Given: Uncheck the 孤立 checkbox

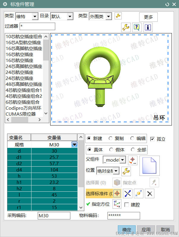Looking at the screenshot, I should 152,139.
